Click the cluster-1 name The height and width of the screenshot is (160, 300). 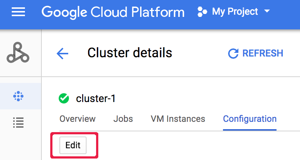tap(96, 98)
